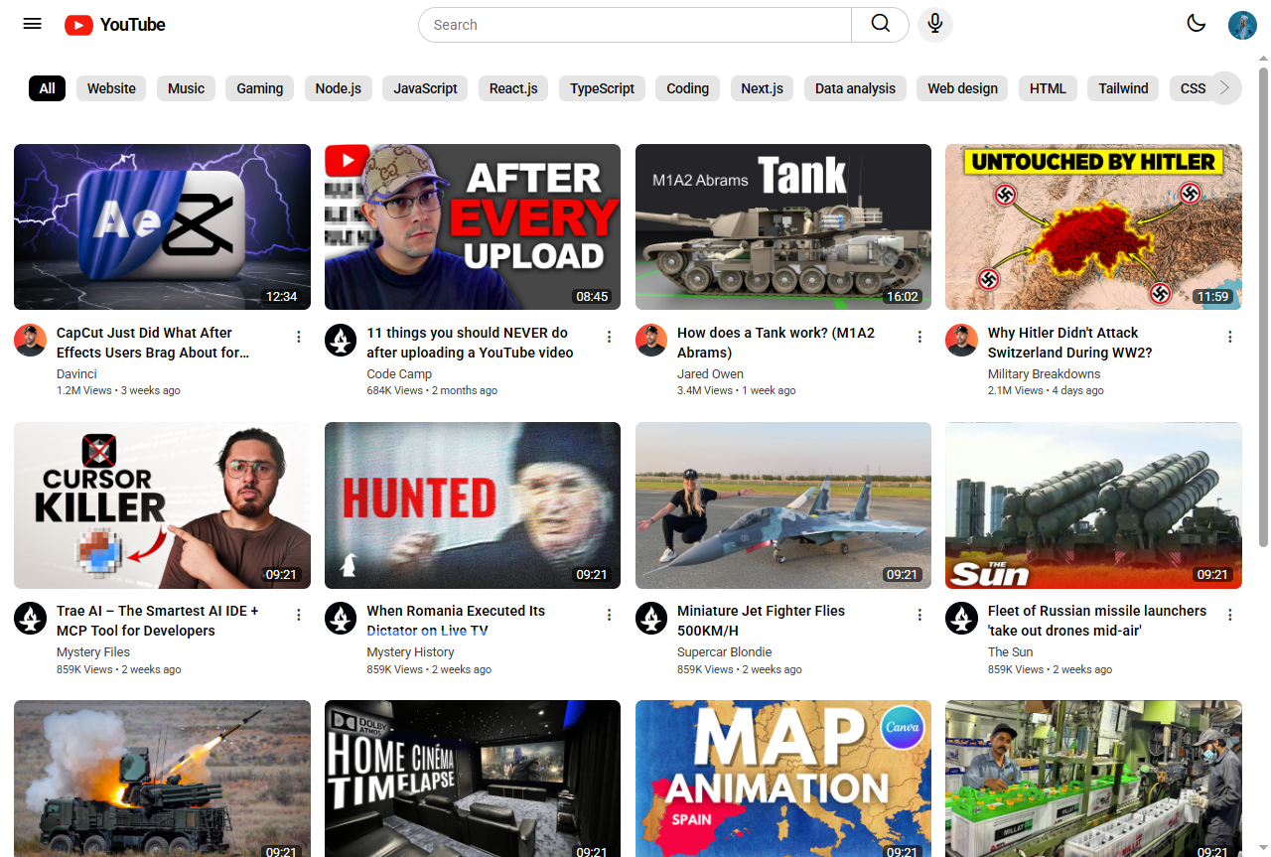Click Code Camp channel avatar icon
Image resolution: width=1271 pixels, height=857 pixels.
coord(341,340)
